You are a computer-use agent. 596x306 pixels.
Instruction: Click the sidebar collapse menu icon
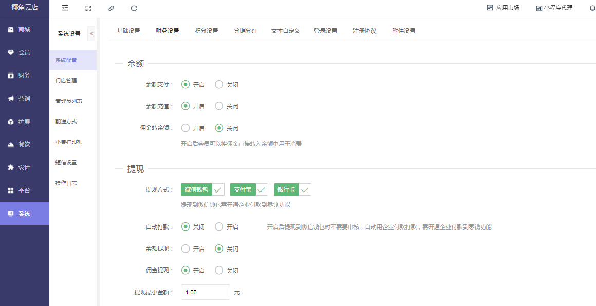[x=65, y=8]
